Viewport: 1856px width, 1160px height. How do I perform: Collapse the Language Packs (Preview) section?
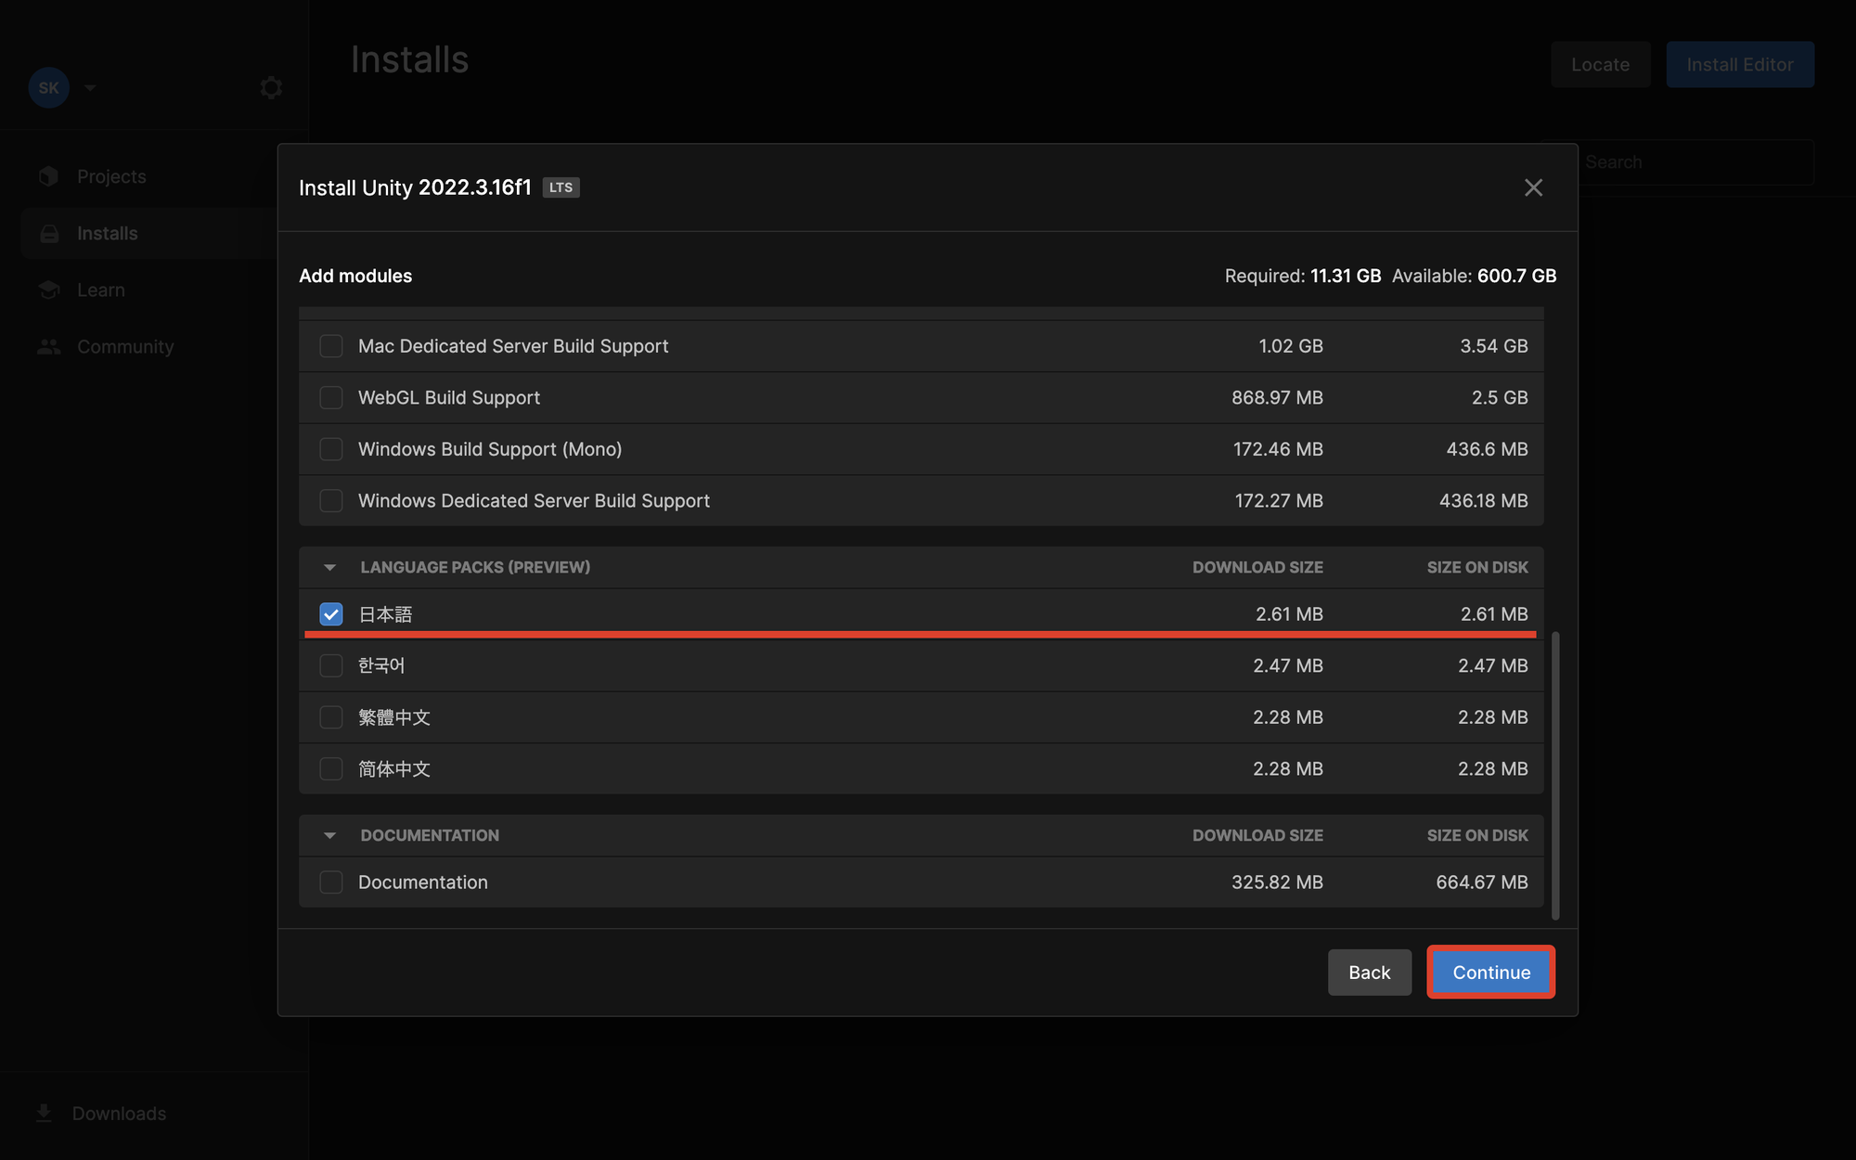click(x=329, y=567)
